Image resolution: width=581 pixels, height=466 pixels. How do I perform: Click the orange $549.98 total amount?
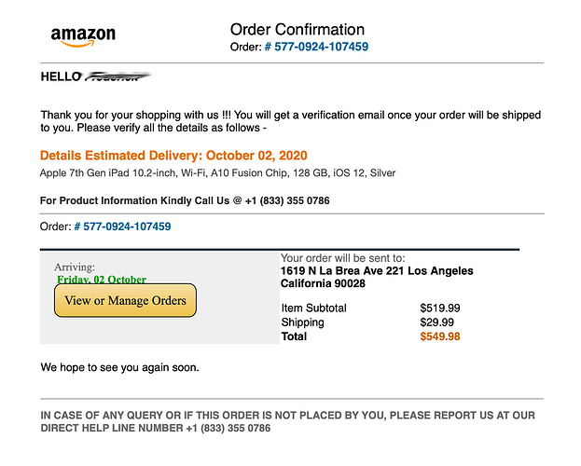coord(439,336)
